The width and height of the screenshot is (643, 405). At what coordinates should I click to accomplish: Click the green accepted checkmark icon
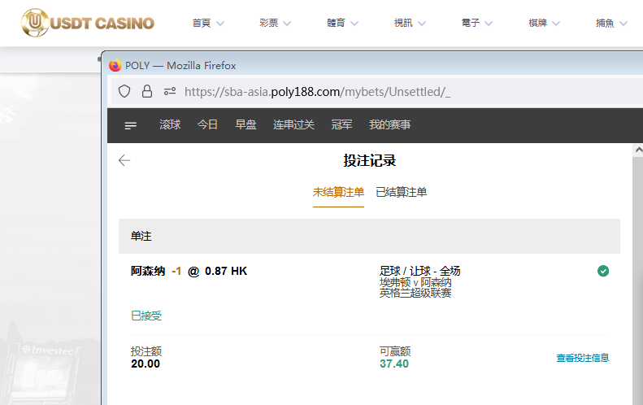coord(603,271)
